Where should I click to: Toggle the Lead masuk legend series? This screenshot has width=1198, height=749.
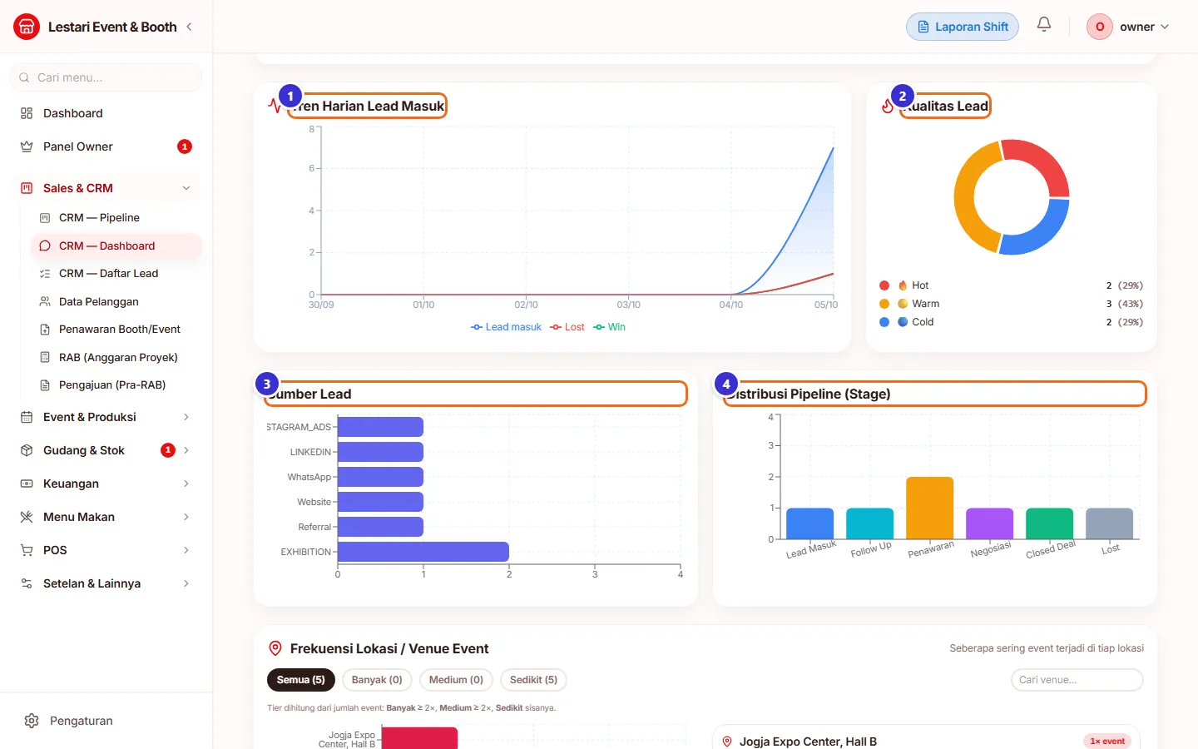tap(506, 327)
